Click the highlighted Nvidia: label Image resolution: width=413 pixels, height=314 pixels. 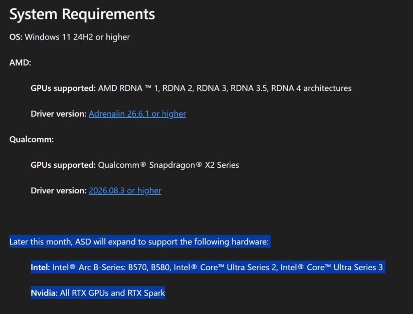[x=44, y=293]
